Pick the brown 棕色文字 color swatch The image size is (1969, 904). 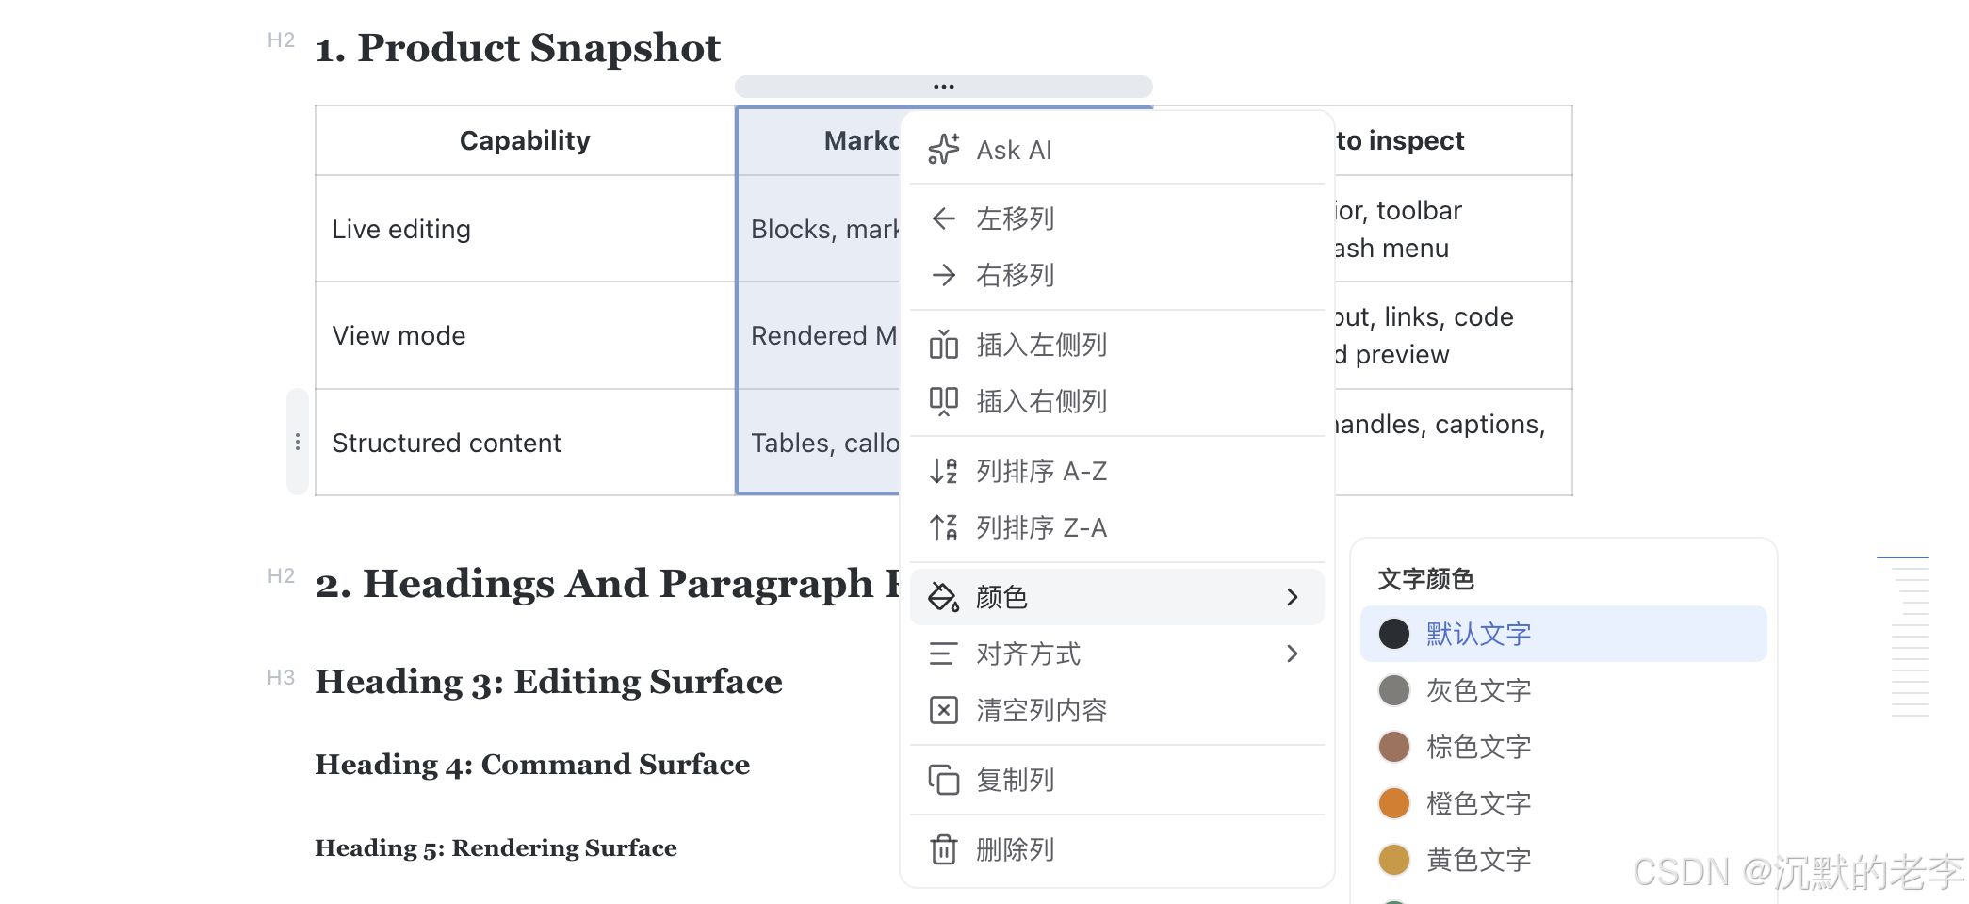(1394, 747)
